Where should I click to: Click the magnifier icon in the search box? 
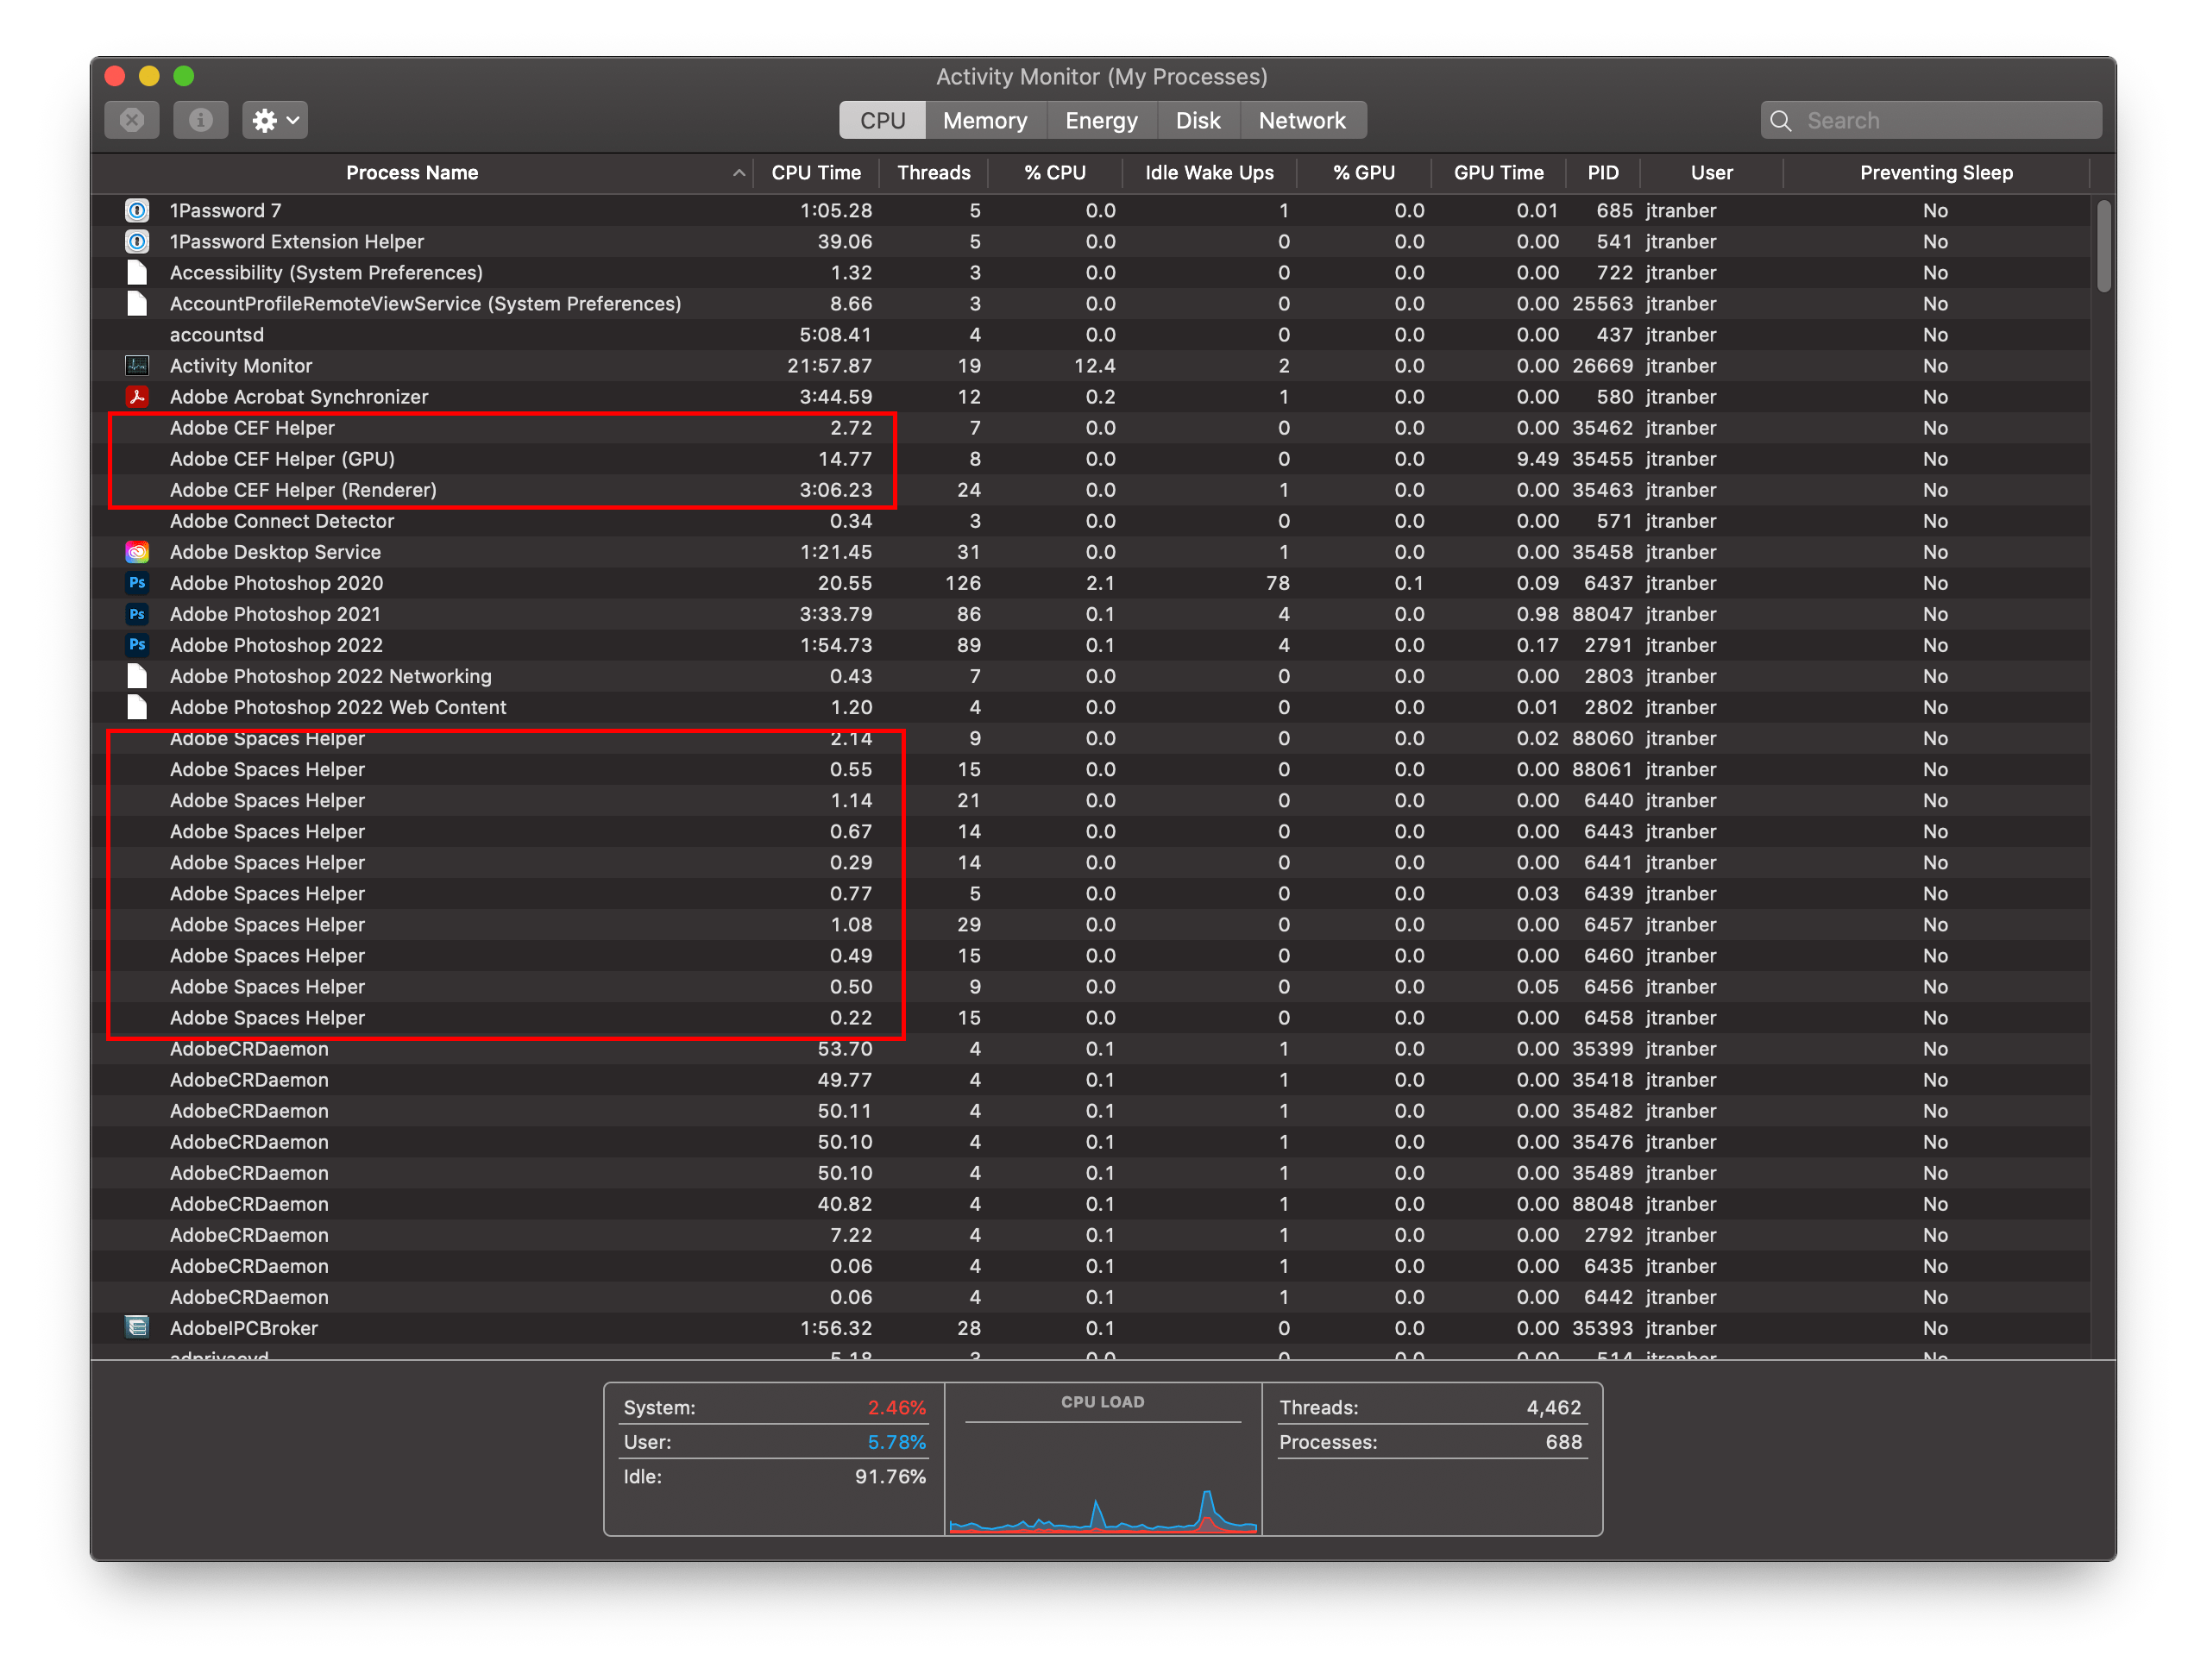click(x=1782, y=119)
